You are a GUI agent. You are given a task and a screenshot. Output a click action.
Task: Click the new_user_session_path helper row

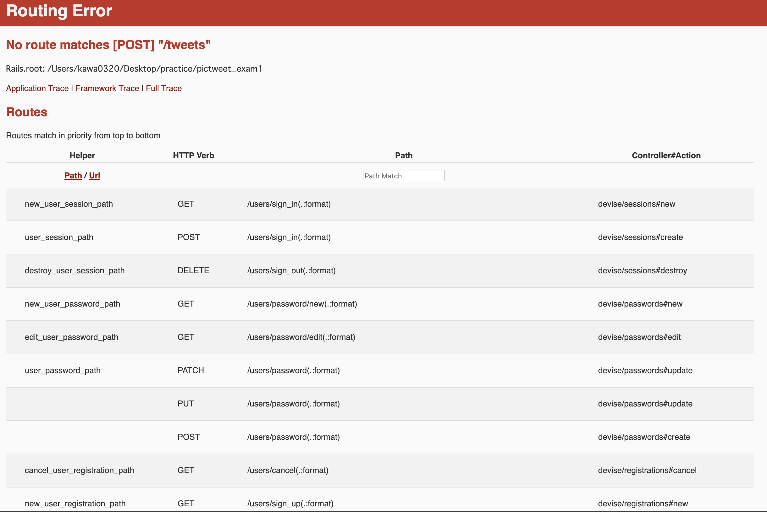click(x=69, y=204)
